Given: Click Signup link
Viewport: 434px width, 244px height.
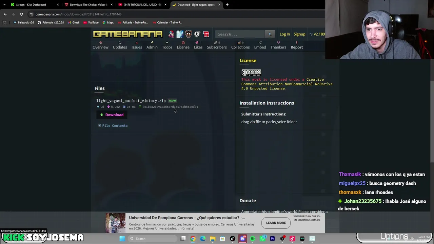Looking at the screenshot, I should 299,34.
